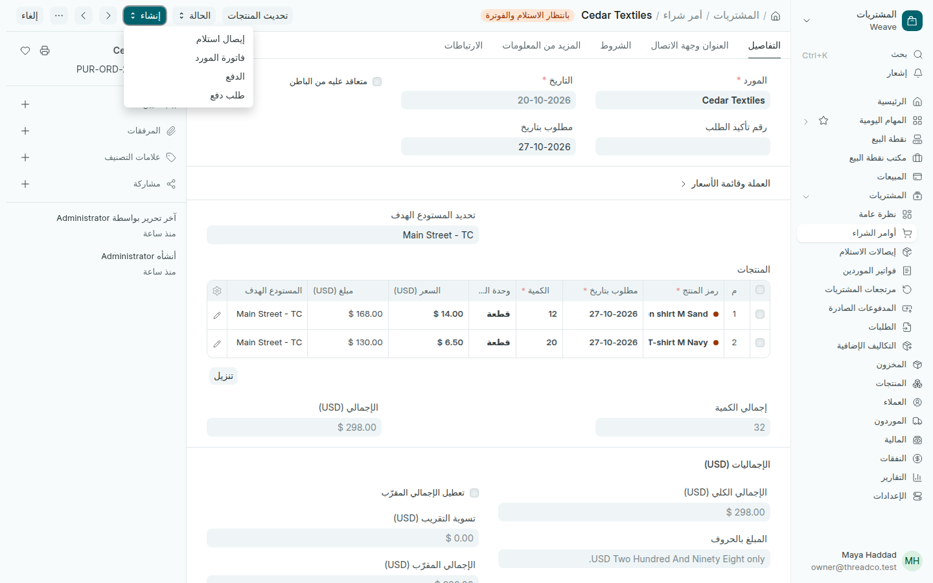Open the إنشاء dropdown button
The image size is (933, 583).
click(144, 16)
